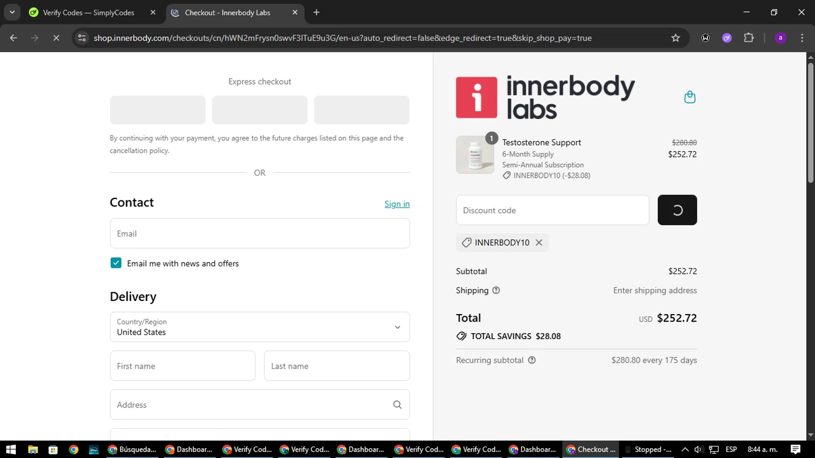
Task: Open the notification center icon
Action: (795, 449)
